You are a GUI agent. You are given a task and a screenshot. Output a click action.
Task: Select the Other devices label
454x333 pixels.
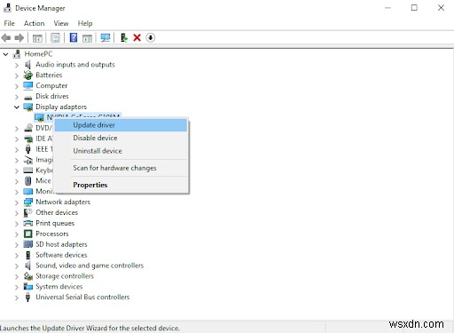pyautogui.click(x=57, y=212)
